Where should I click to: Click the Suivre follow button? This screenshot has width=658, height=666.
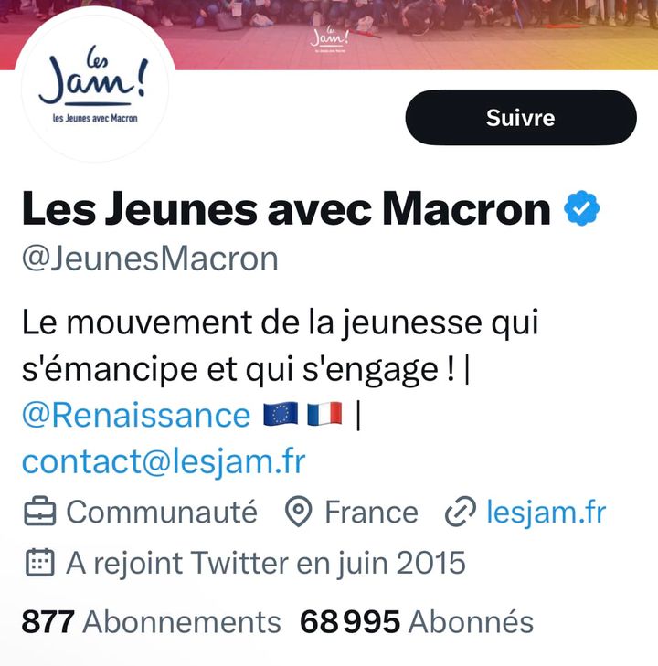(x=520, y=118)
